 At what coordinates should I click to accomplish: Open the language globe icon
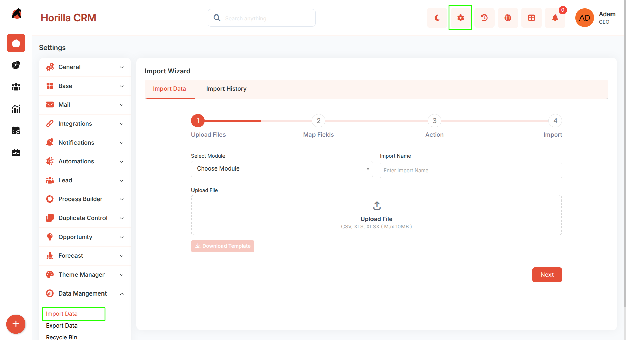point(508,18)
